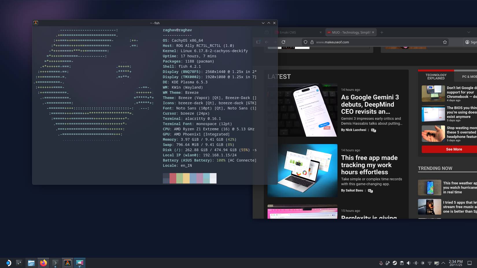Reload the MakeUseOf page in Firefox
This screenshot has width=477, height=268.
click(284, 42)
